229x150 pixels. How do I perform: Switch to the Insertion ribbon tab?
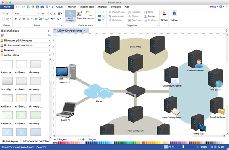point(72,7)
